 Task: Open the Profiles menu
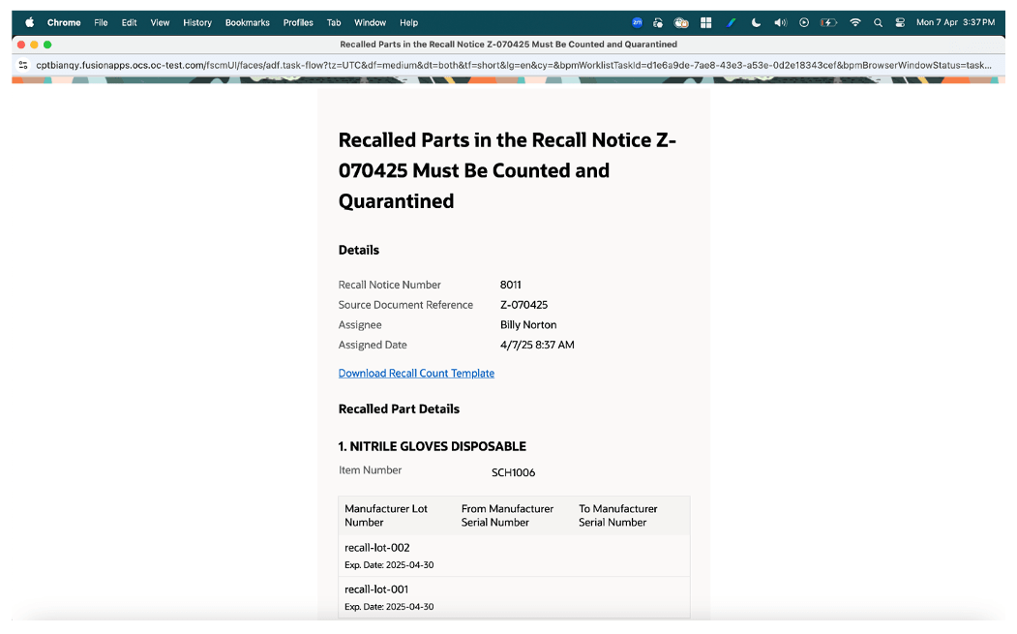[298, 22]
